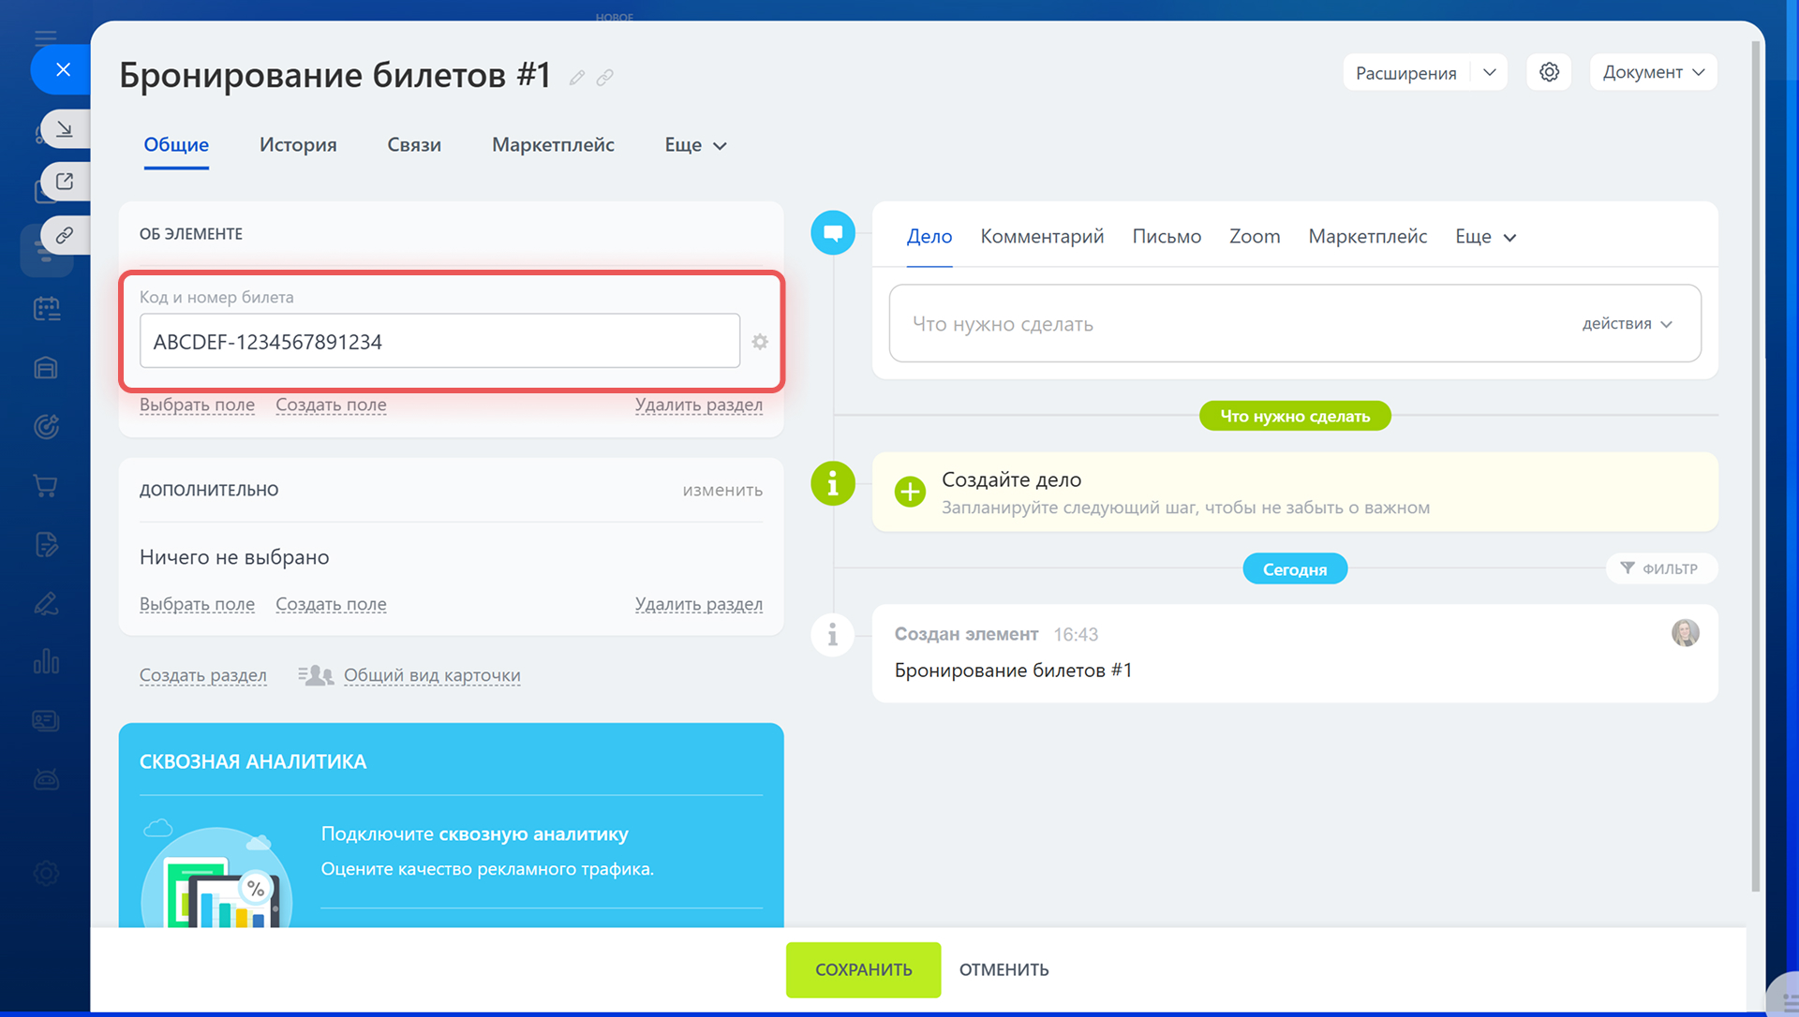Click the field settings gear beside the ticket code
The width and height of the screenshot is (1799, 1017).
coord(760,342)
